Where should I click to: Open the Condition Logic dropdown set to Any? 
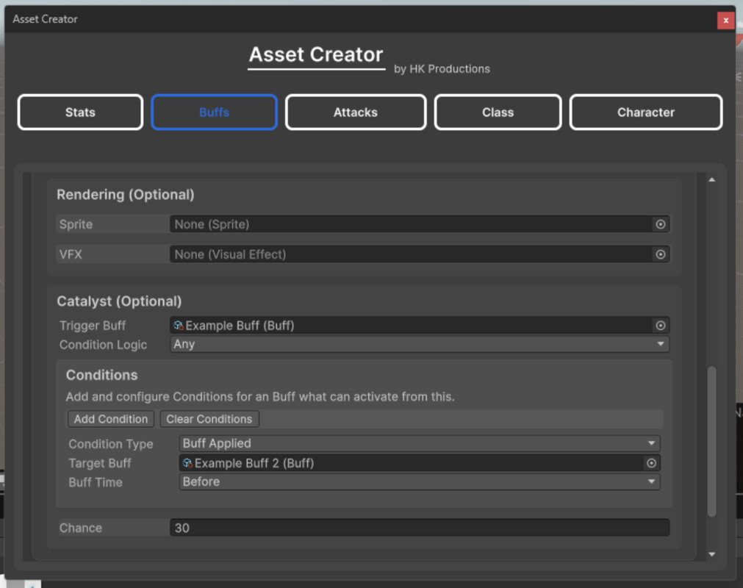pyautogui.click(x=419, y=344)
